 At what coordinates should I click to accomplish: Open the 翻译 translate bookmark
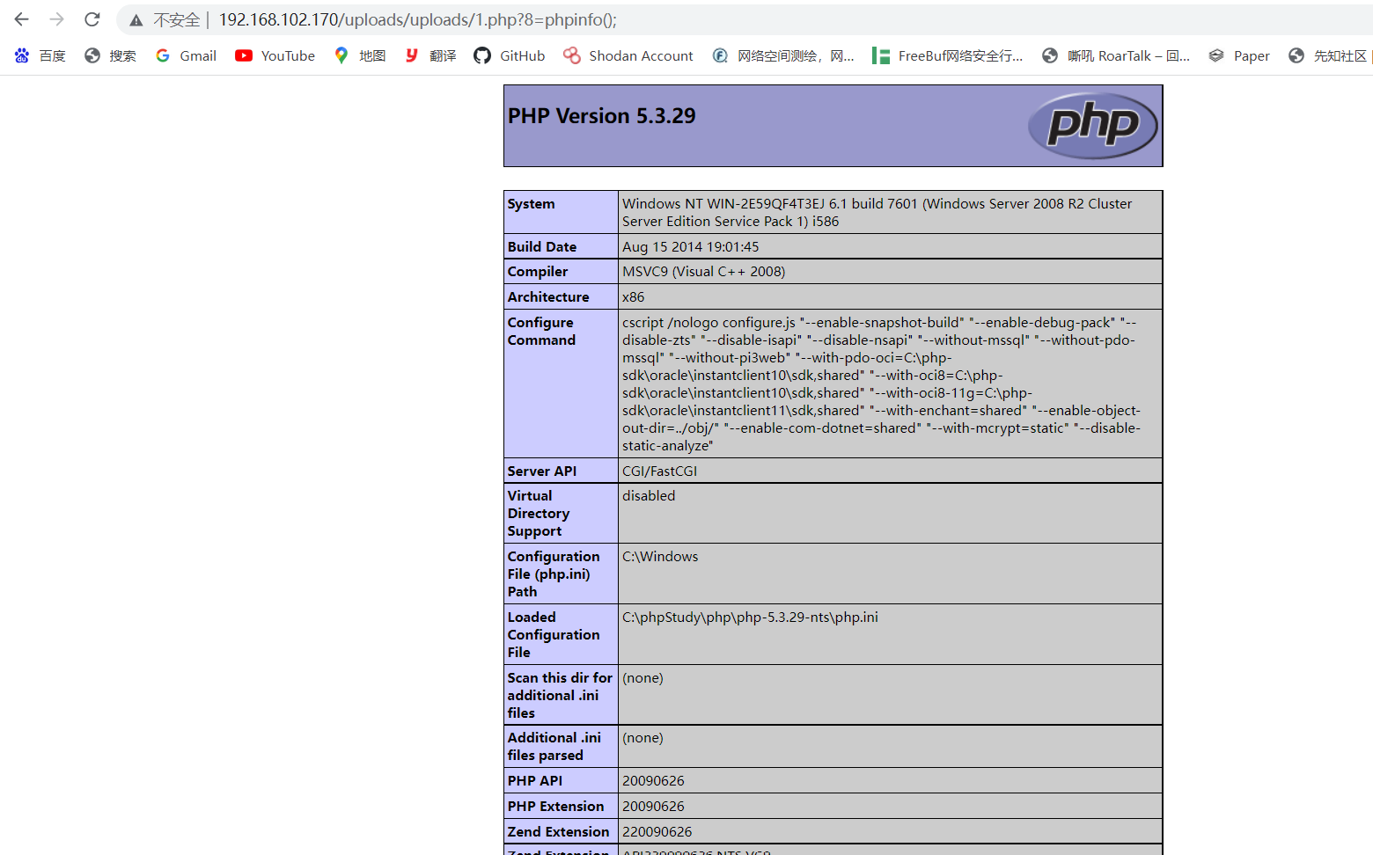430,55
